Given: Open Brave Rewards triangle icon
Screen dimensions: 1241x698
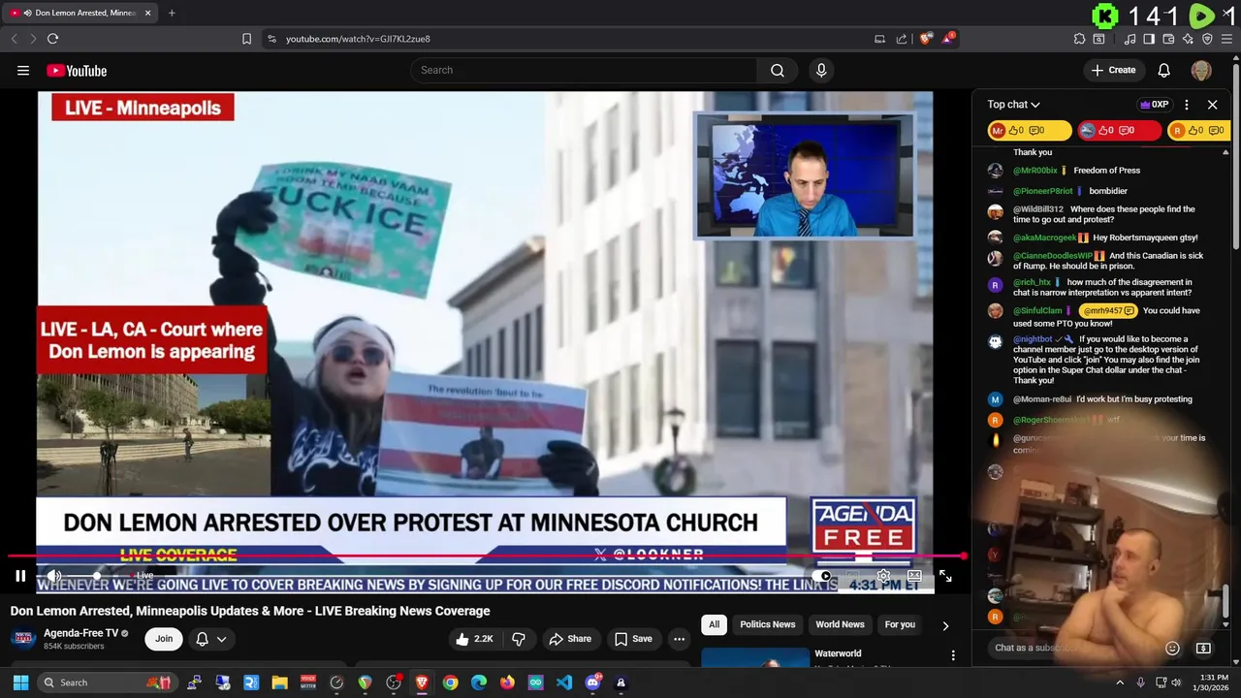Looking at the screenshot, I should coord(948,39).
